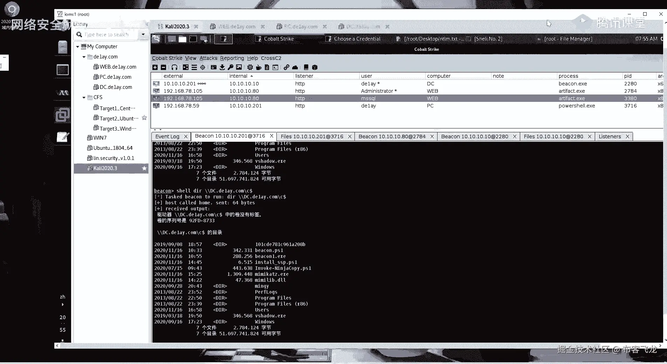Image resolution: width=667 pixels, height=364 pixels.
Task: Click the chain link host file icon
Action: point(287,67)
